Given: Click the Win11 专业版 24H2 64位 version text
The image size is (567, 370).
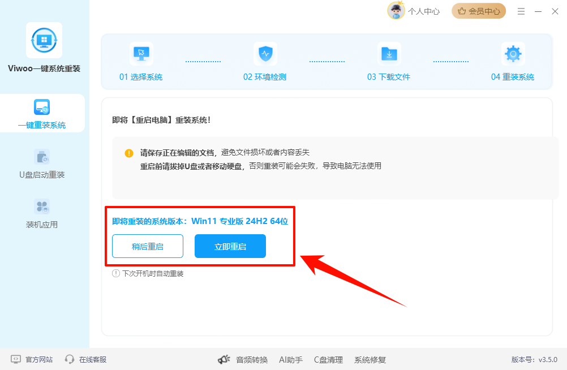Looking at the screenshot, I should point(240,221).
